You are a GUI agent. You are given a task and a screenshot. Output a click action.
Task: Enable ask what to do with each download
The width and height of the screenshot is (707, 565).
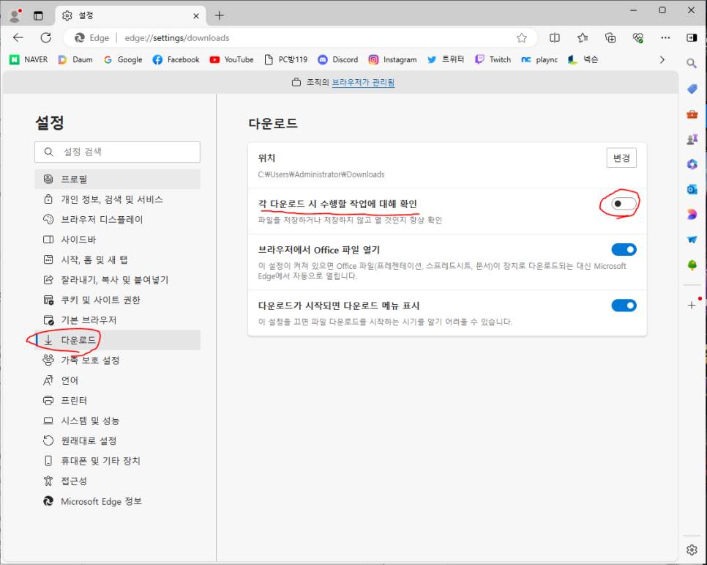(624, 204)
